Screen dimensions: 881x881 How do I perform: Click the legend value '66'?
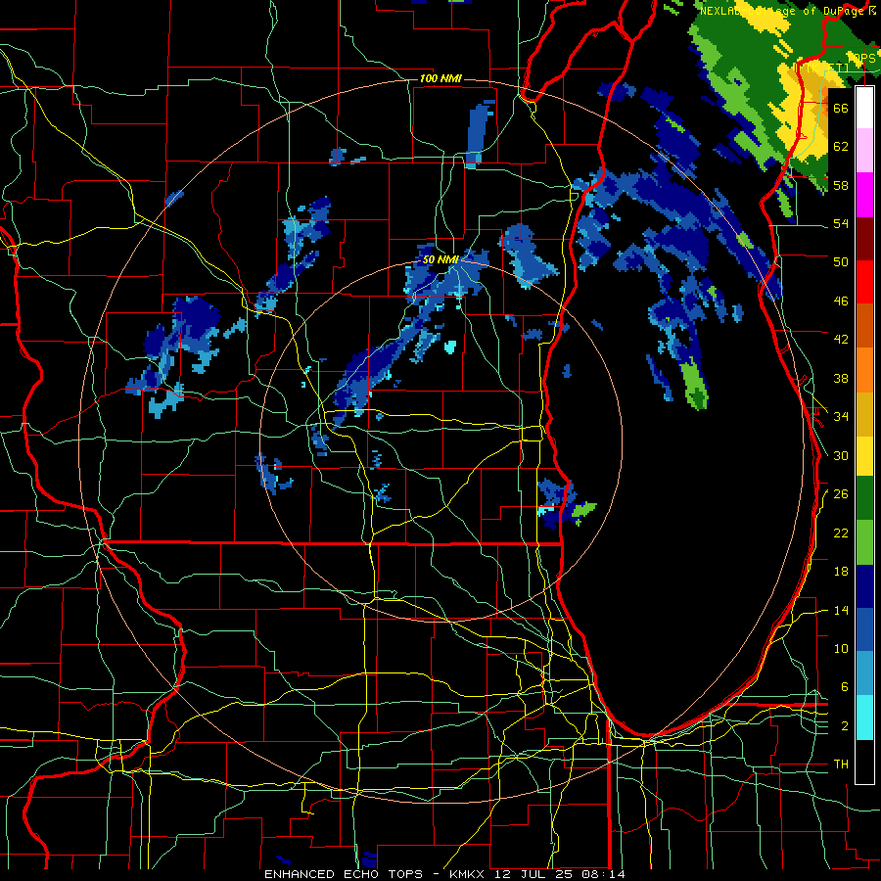click(841, 109)
